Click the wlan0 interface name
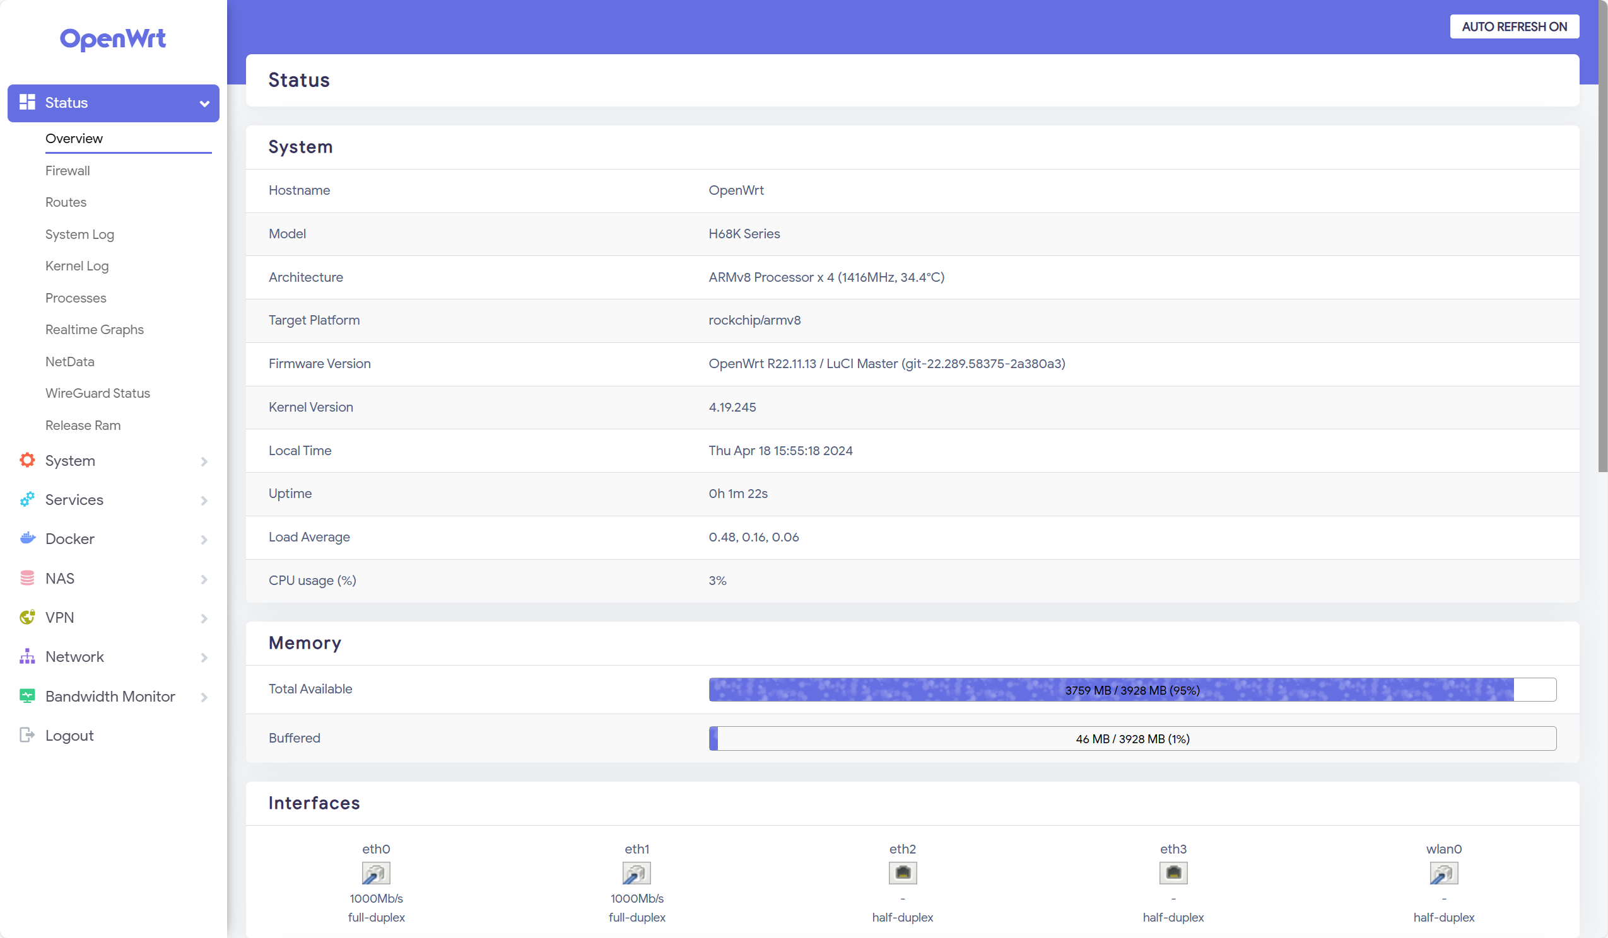Viewport: 1608px width, 938px height. coord(1443,848)
